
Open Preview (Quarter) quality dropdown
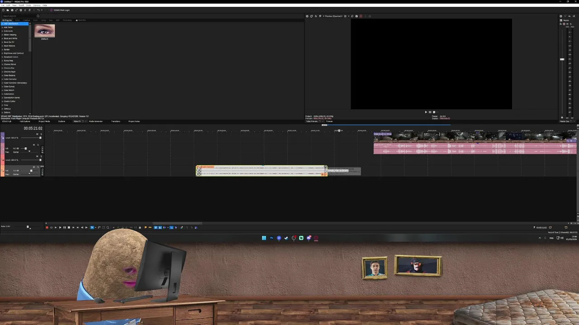[x=333, y=16]
